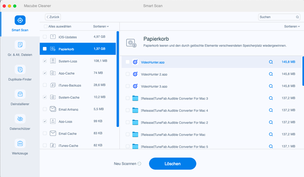This screenshot has height=177, width=304.
Task: Open the Deinstallierer sidebar icon
Action: pyautogui.click(x=20, y=94)
